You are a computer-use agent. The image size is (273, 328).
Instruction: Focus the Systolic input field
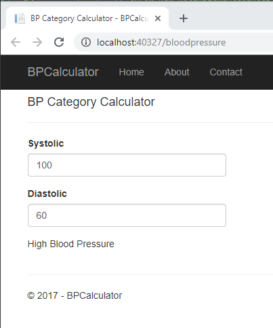[127, 165]
